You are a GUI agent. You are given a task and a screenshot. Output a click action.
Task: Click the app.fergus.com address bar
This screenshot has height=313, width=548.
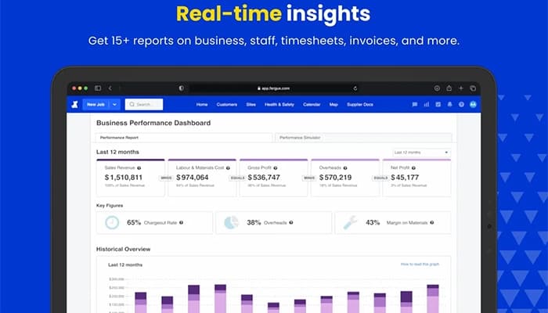(x=274, y=88)
